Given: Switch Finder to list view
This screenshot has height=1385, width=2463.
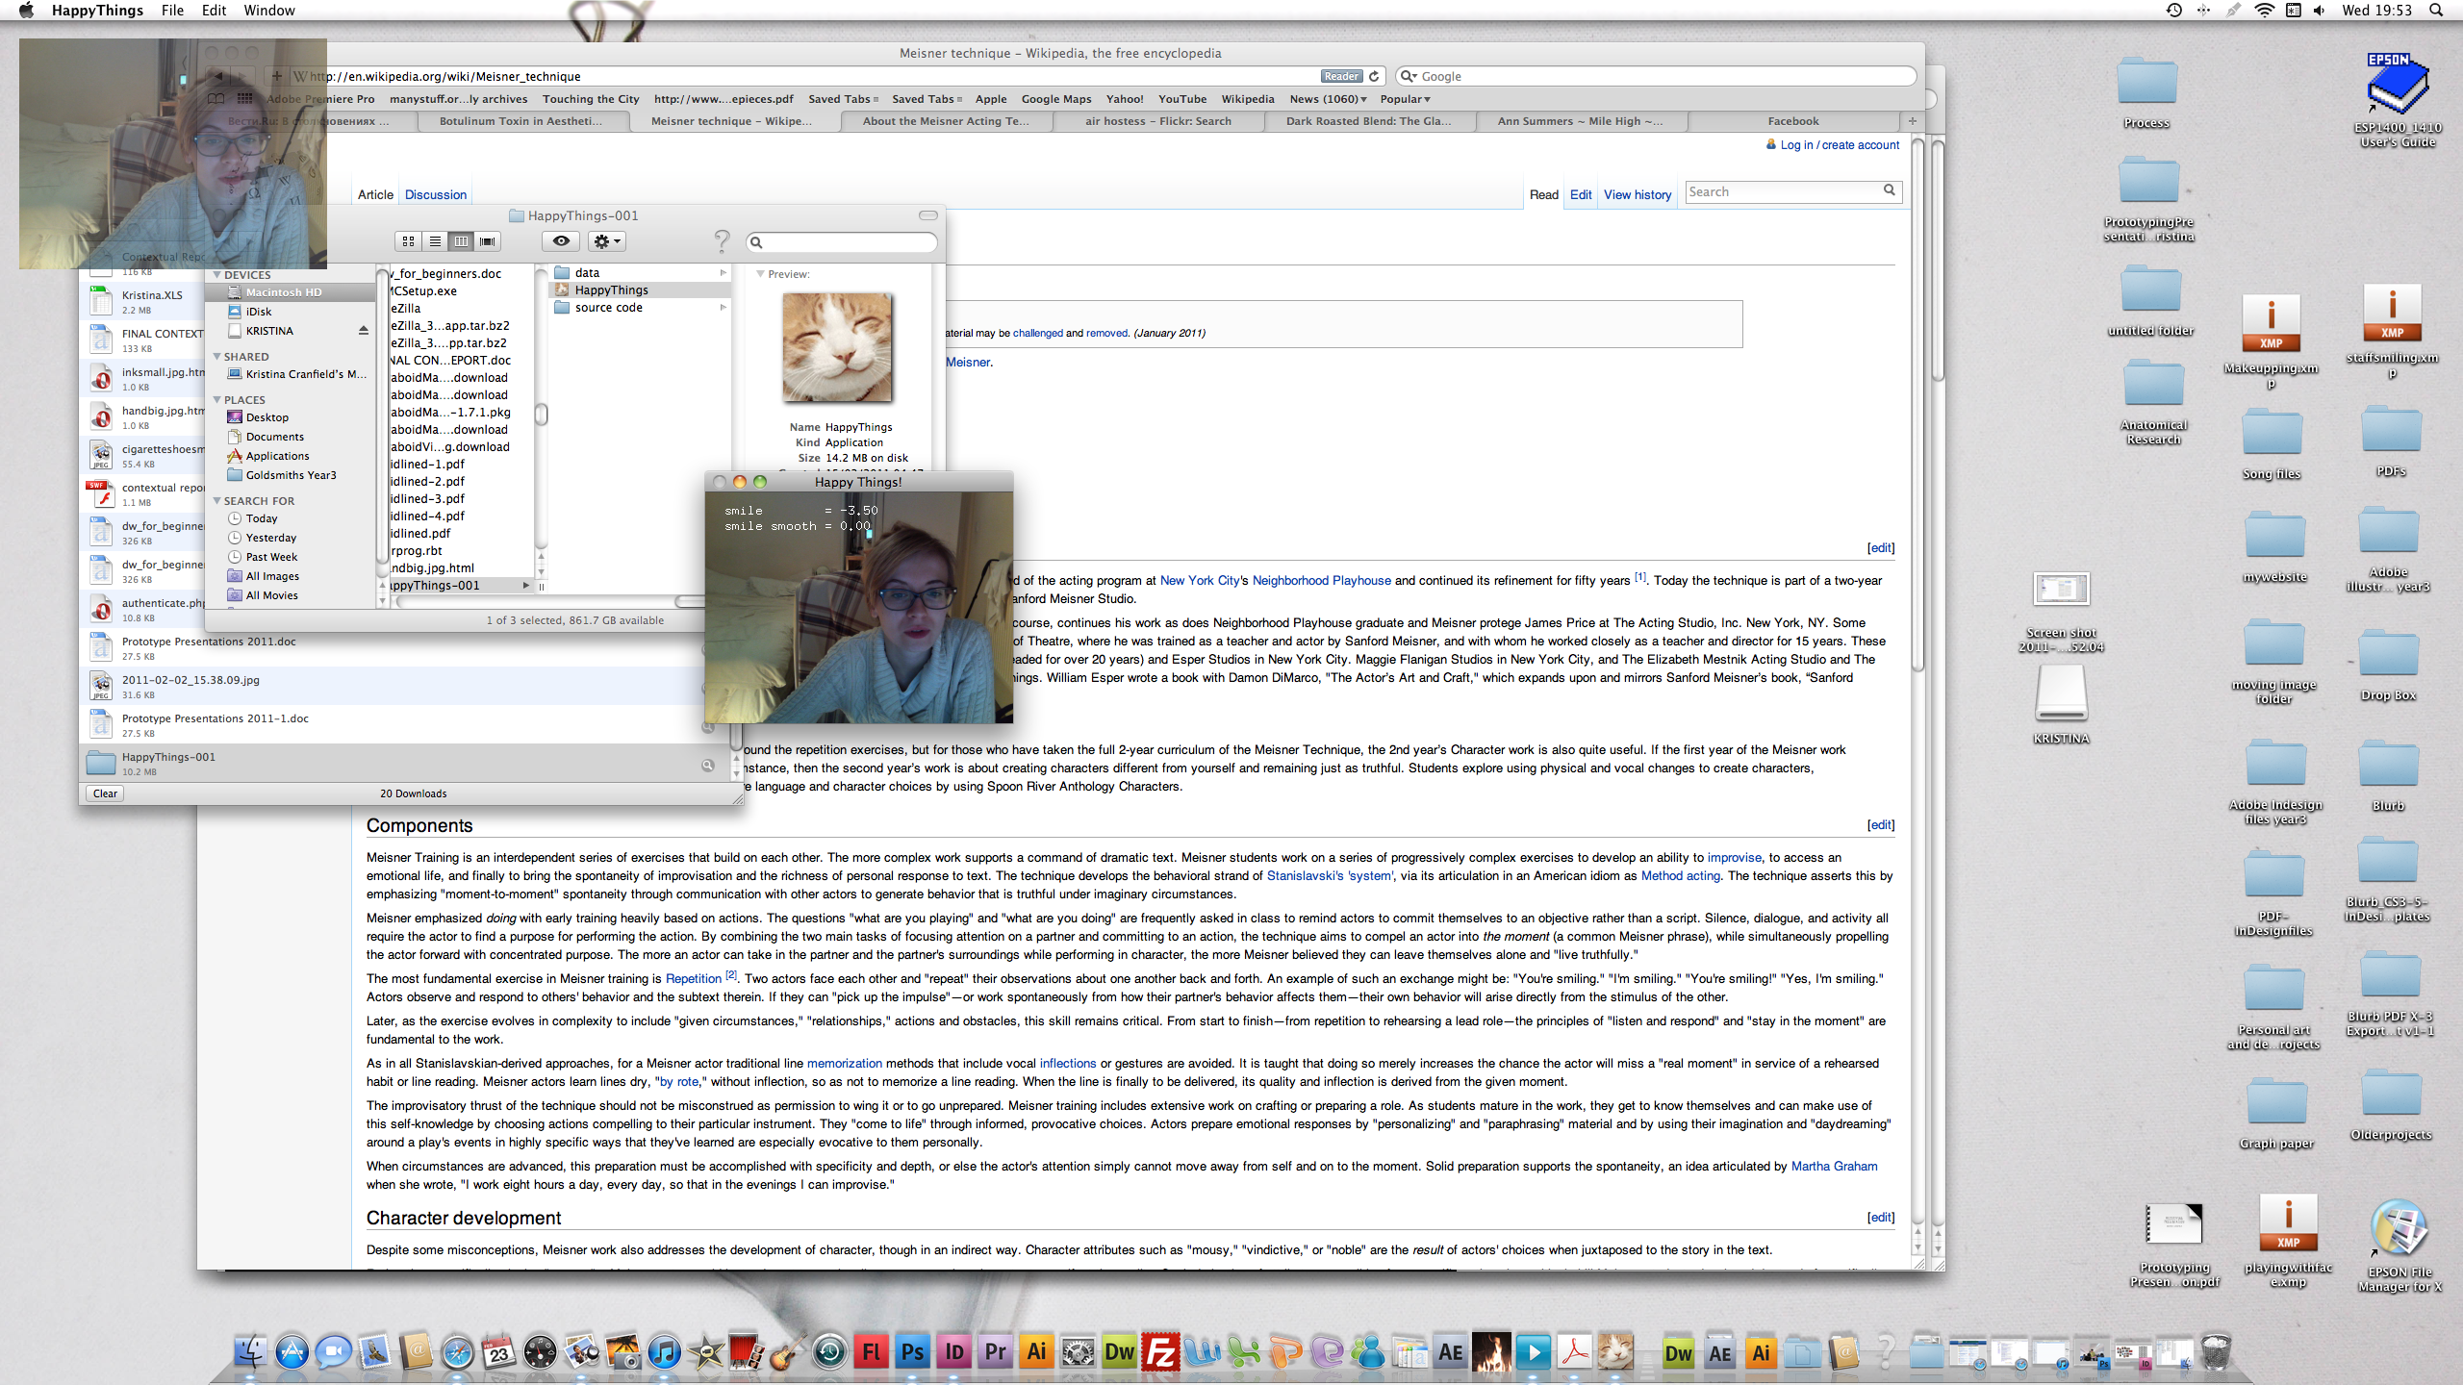Looking at the screenshot, I should pos(435,241).
